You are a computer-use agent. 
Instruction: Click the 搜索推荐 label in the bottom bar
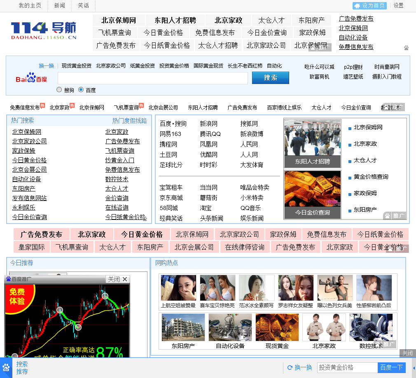(22, 368)
